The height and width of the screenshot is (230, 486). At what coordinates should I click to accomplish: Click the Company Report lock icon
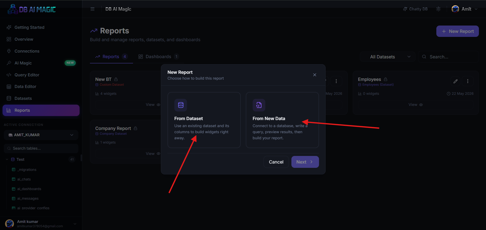tap(136, 128)
